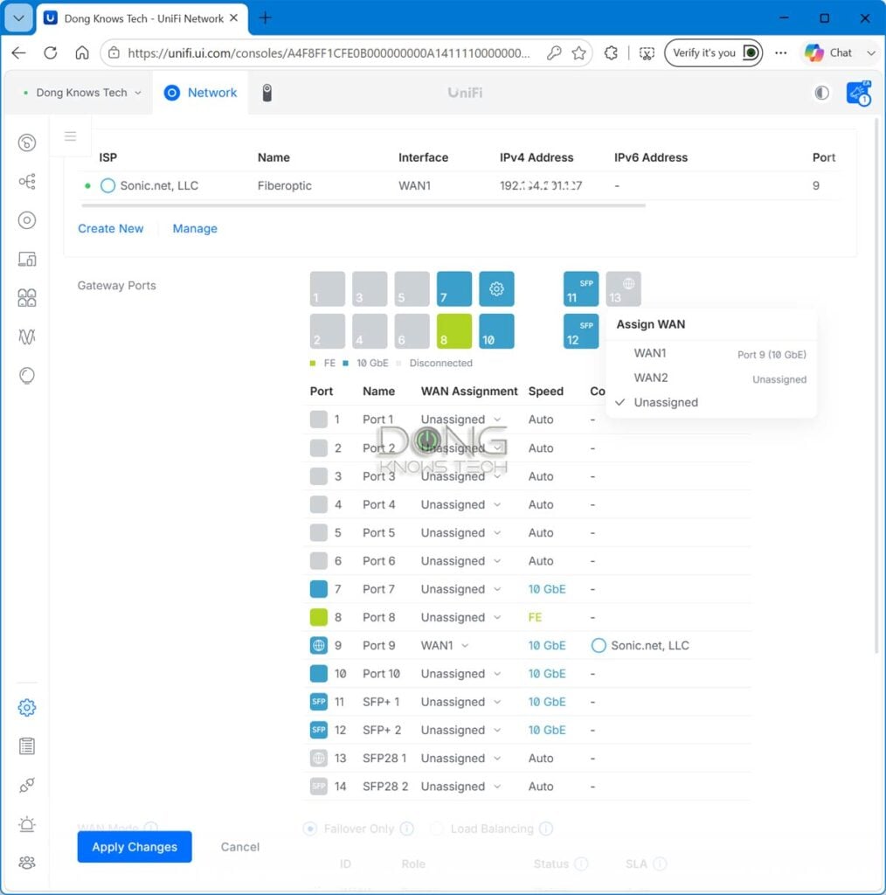Open the announcements megaphone icon
This screenshot has height=895, width=886.
tap(859, 93)
